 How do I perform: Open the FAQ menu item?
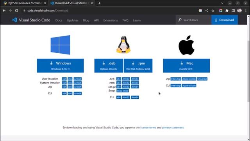click(x=125, y=20)
